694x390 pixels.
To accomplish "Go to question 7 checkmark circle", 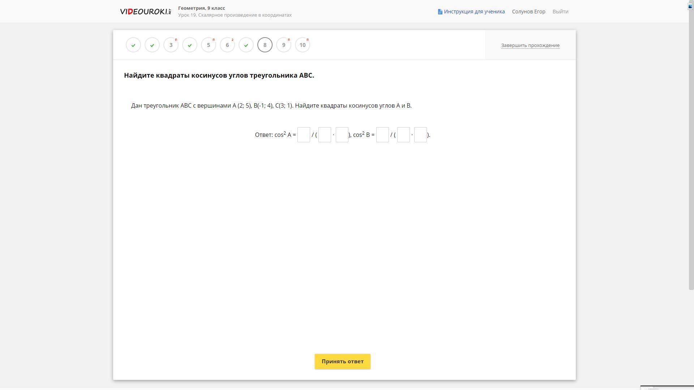I will click(x=246, y=45).
